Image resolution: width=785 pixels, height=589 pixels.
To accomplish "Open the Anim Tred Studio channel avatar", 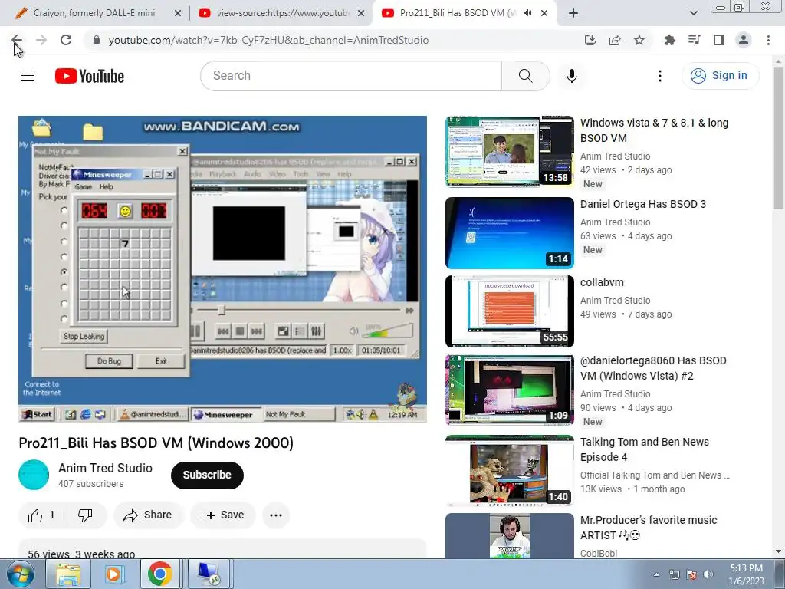I will (x=34, y=475).
